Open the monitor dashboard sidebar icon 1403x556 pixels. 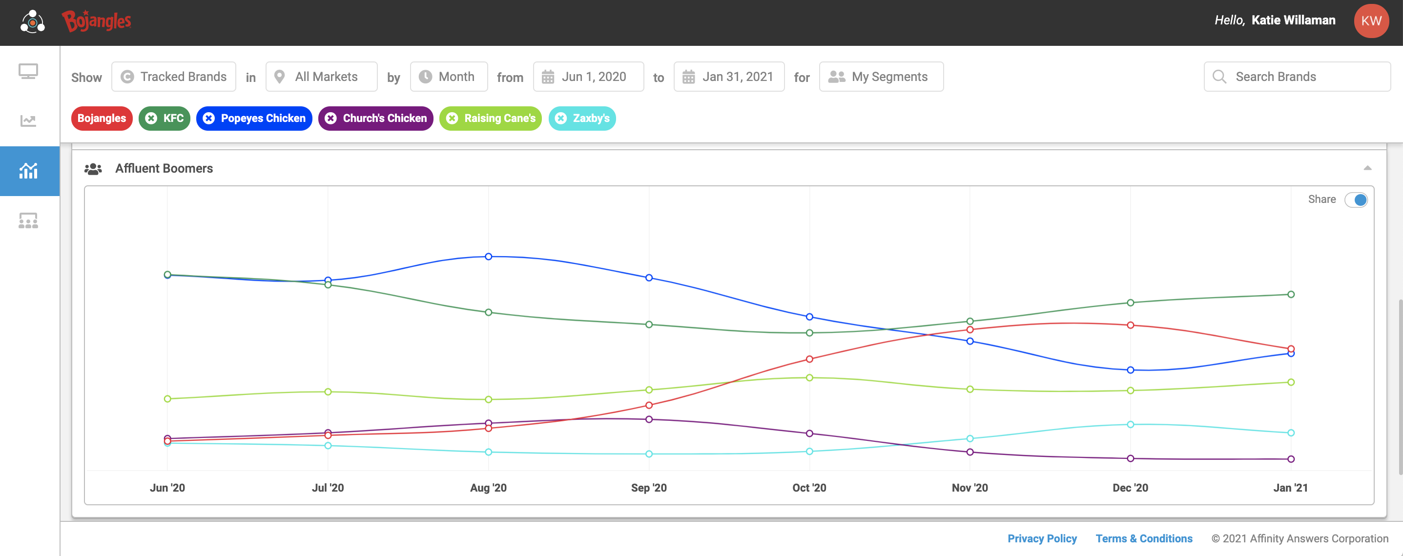coord(28,72)
